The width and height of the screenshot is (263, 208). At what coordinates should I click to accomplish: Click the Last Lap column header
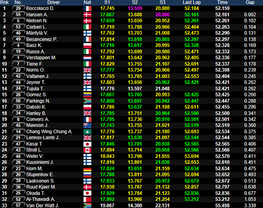pyautogui.click(x=191, y=3)
